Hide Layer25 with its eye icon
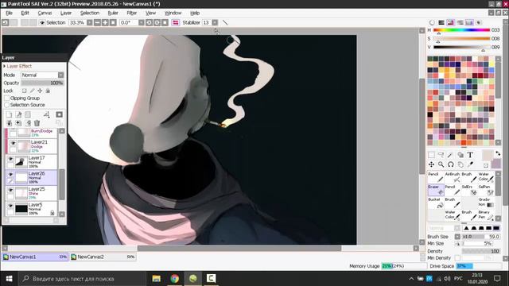Viewport: 509px width, 286px height. coord(10,190)
